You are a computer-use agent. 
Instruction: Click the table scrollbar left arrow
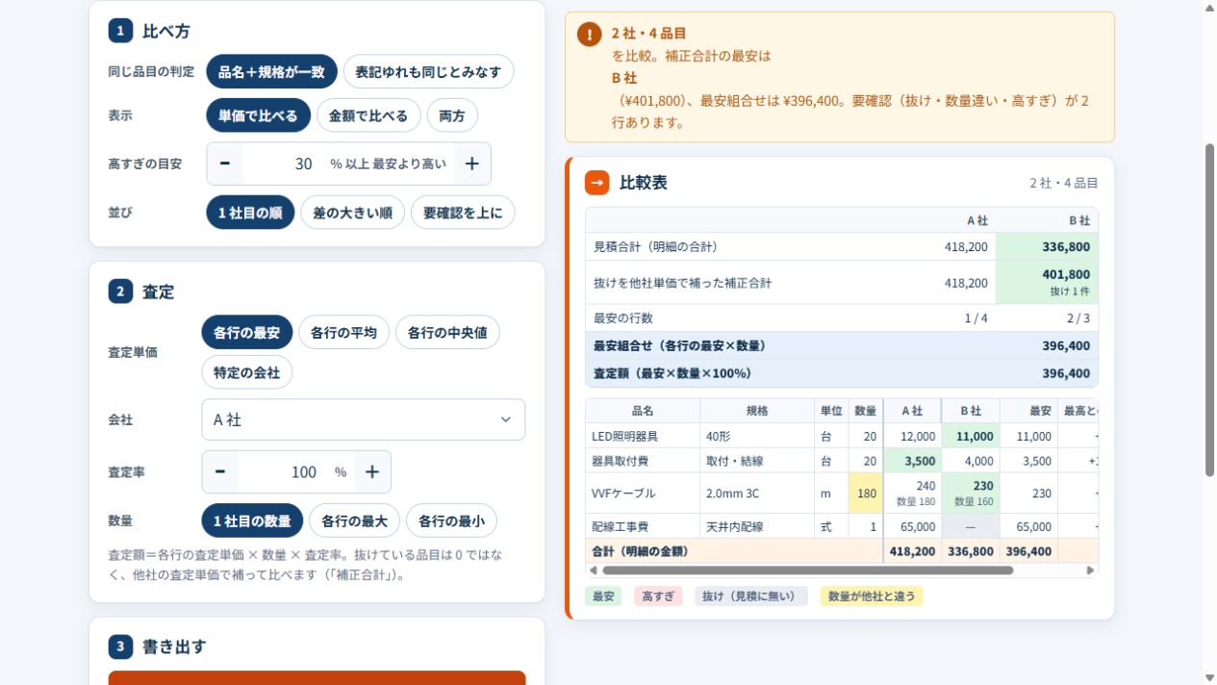593,571
